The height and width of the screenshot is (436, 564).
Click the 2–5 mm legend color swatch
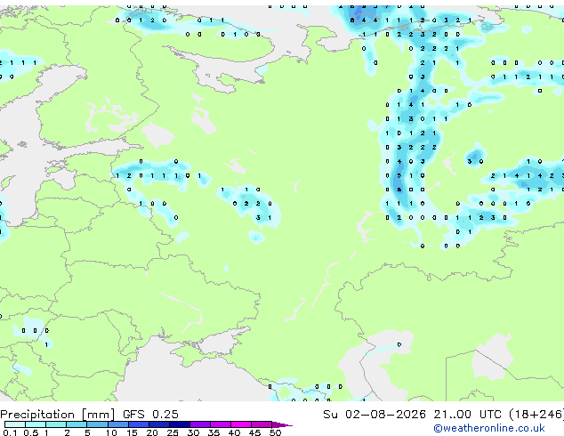pyautogui.click(x=77, y=424)
